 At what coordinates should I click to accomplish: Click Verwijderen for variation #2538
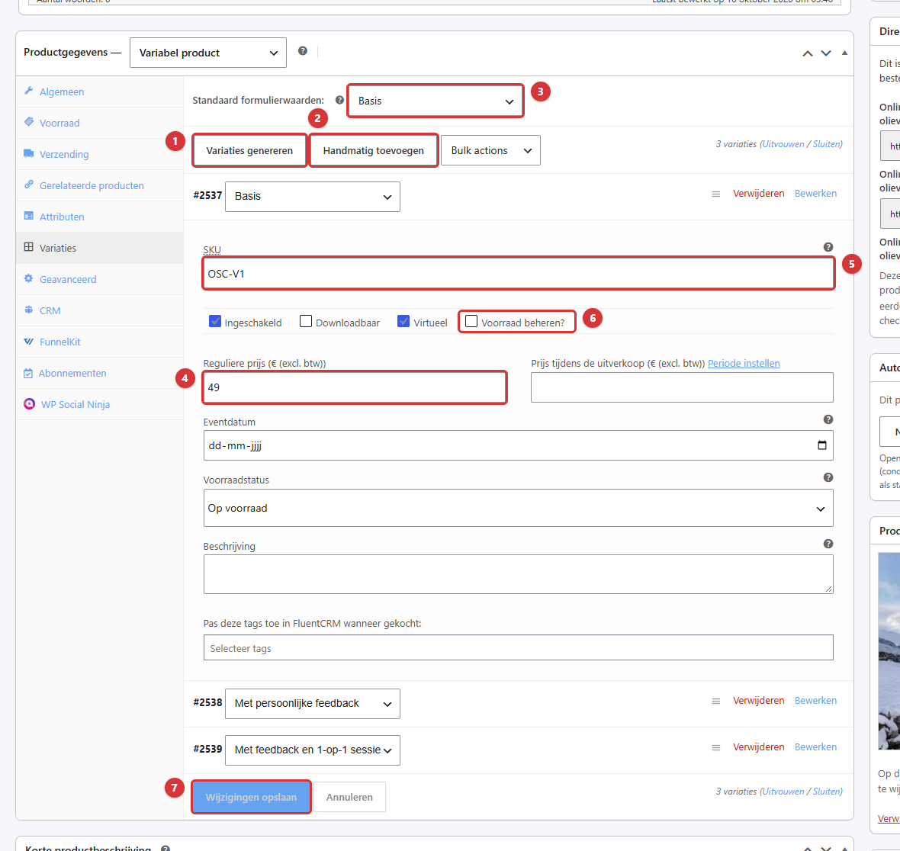tap(759, 701)
